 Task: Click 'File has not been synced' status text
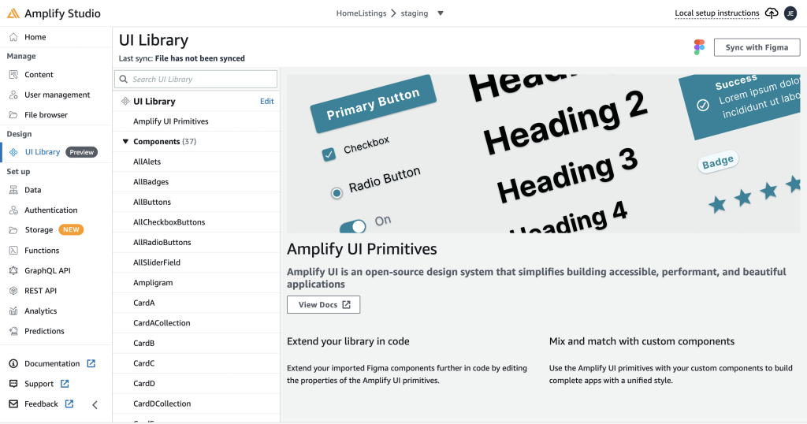(199, 58)
